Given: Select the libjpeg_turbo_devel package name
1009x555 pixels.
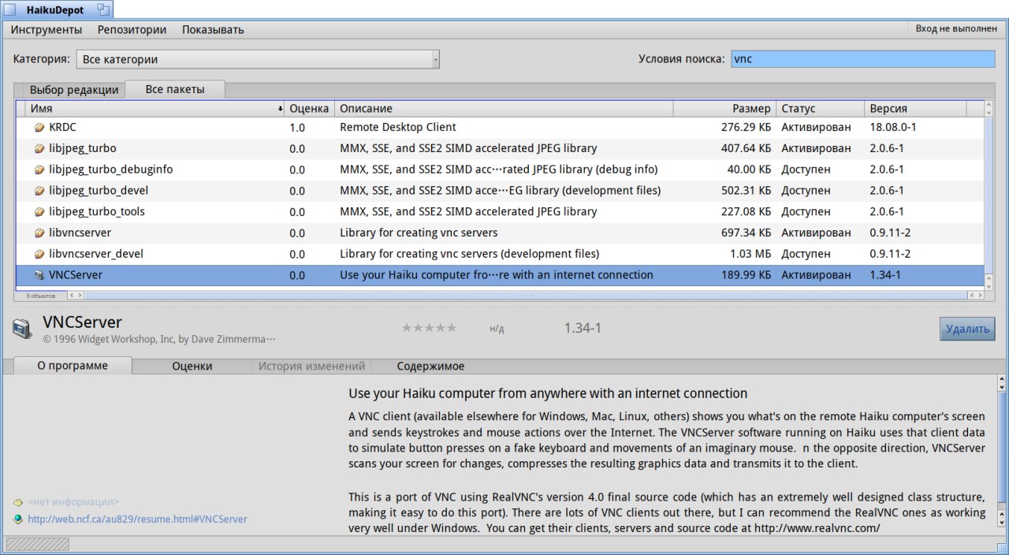Looking at the screenshot, I should (x=99, y=191).
